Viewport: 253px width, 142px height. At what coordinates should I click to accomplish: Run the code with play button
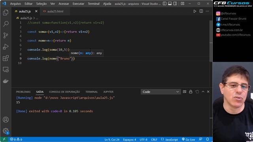coord(195,11)
